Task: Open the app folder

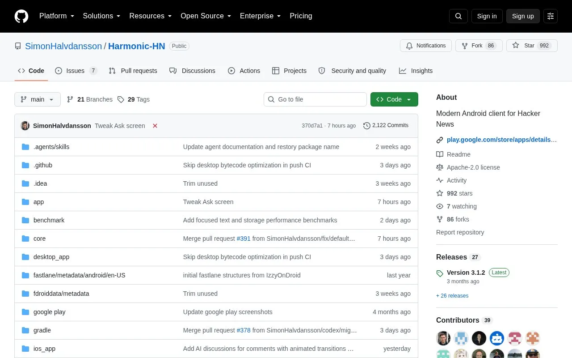Action: point(39,202)
